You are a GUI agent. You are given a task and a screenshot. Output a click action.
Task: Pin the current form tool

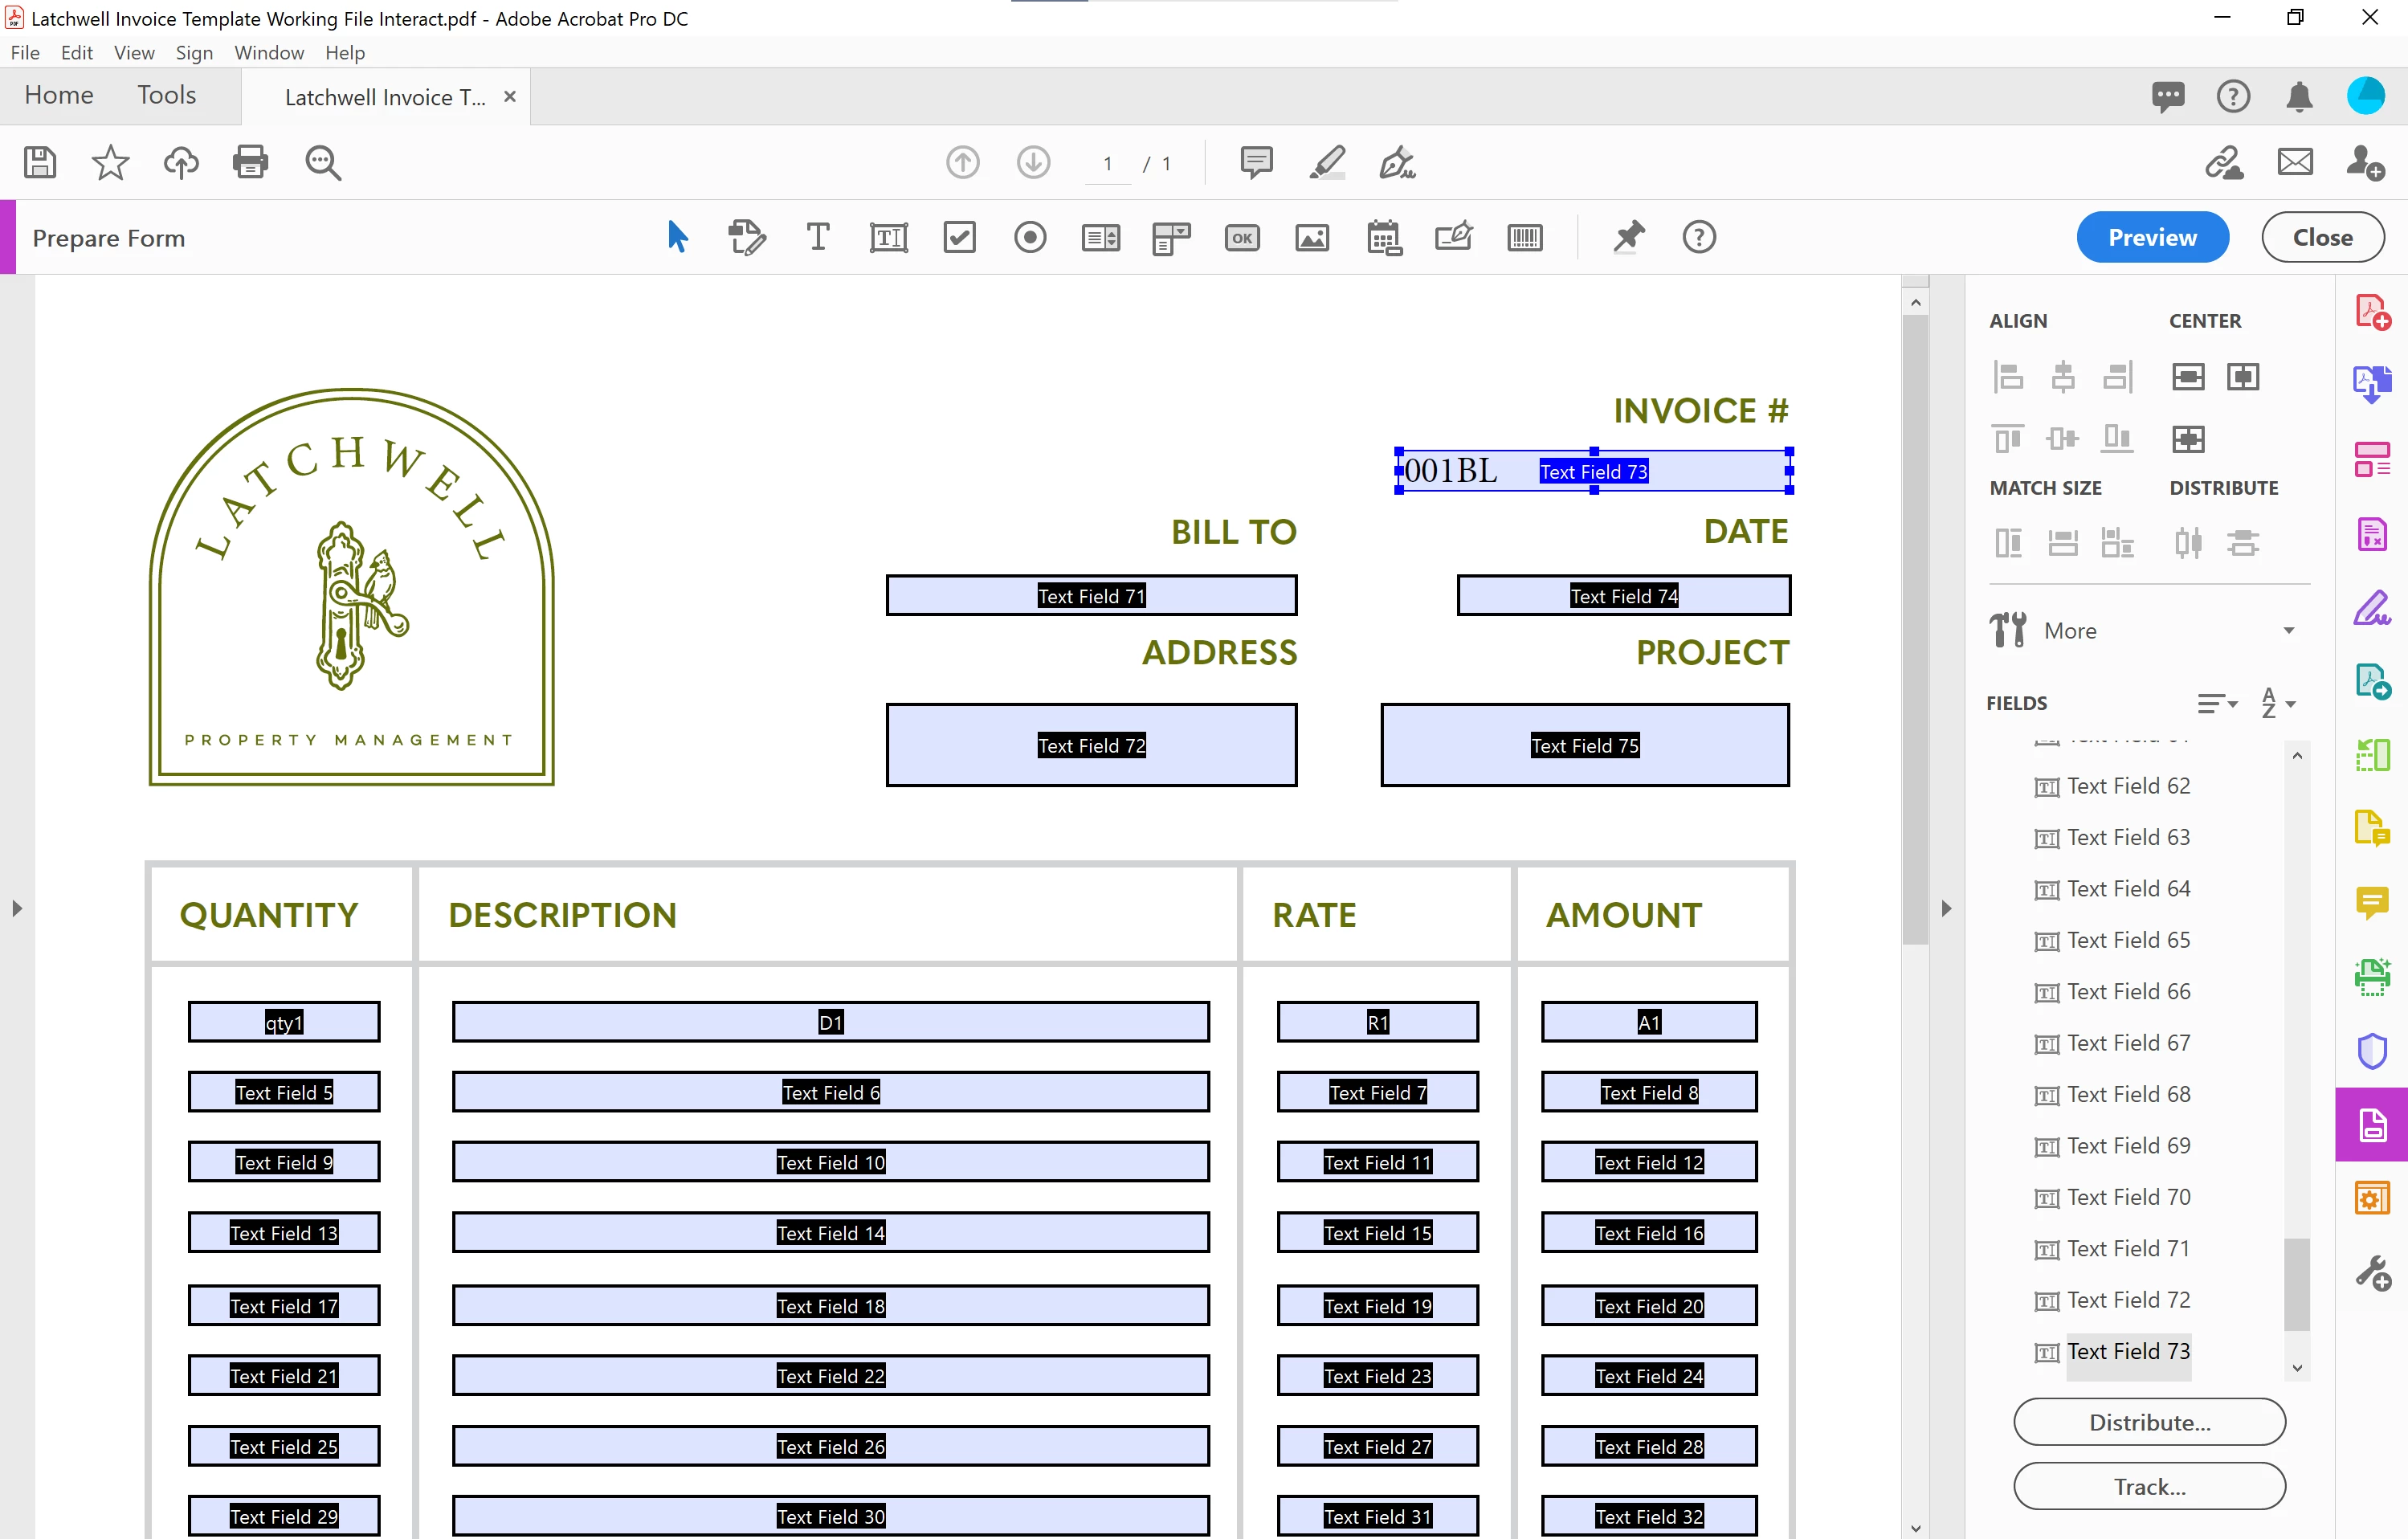coord(1628,238)
